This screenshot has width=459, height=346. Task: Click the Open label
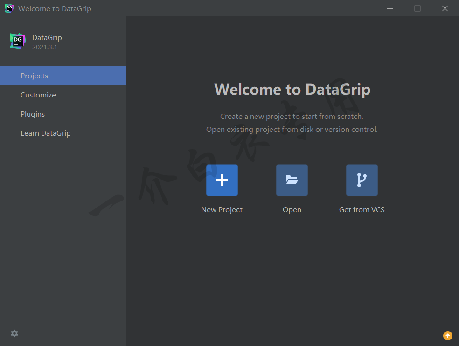click(x=292, y=210)
